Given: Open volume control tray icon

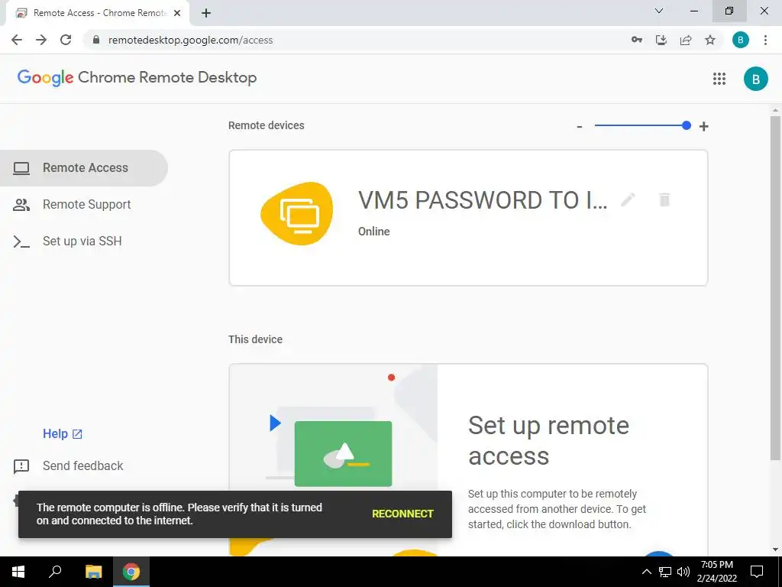Looking at the screenshot, I should click(683, 572).
